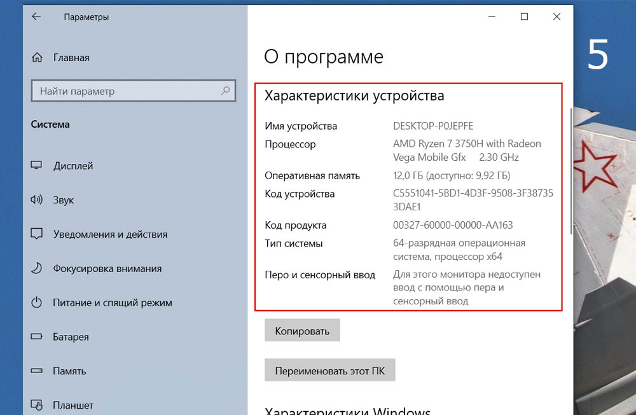Click the Характеристики устройства heading
Screen dimensions: 636x415
354,95
